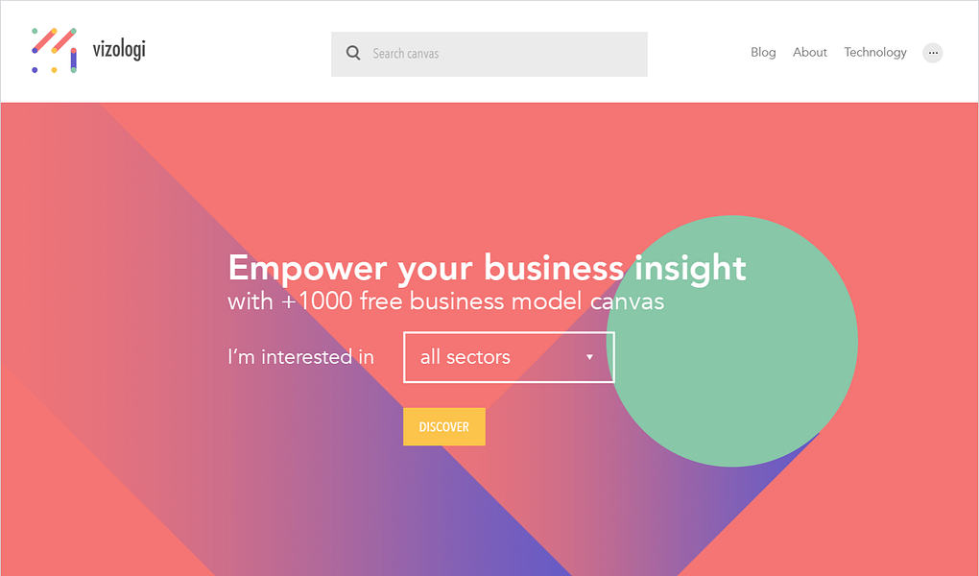Click the large green circle graphic
The image size is (979, 576).
tap(732, 341)
